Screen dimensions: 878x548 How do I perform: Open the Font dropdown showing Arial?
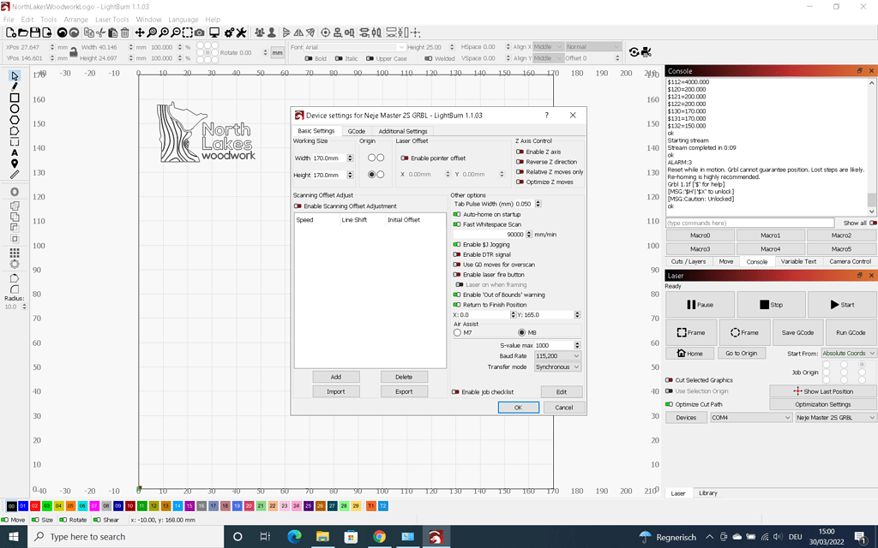[354, 47]
